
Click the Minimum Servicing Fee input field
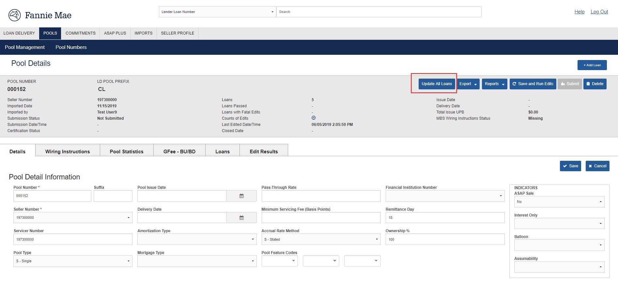(321, 218)
